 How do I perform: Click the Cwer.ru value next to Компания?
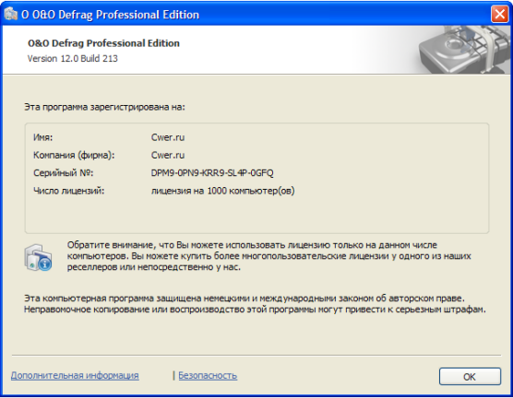(x=168, y=155)
